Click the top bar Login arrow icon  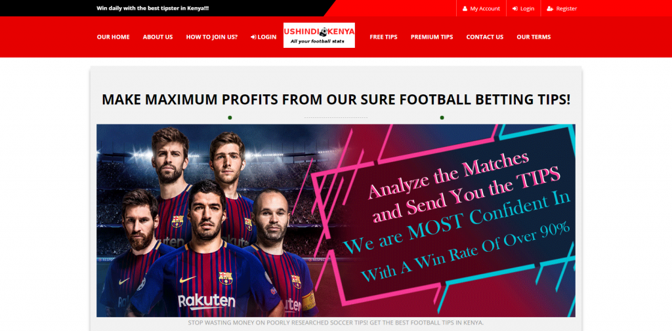(x=515, y=9)
